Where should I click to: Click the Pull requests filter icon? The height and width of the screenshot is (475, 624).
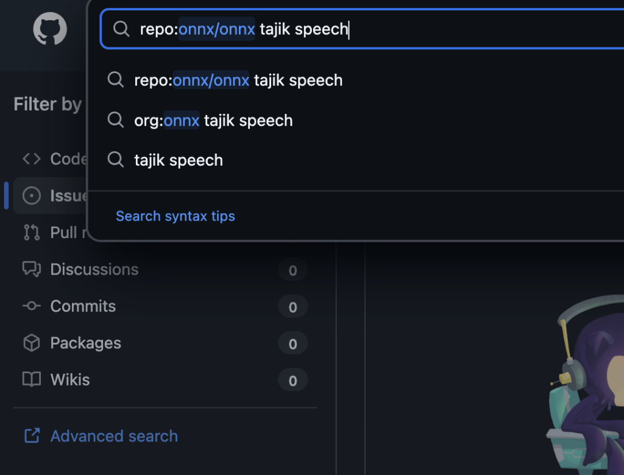tap(32, 233)
